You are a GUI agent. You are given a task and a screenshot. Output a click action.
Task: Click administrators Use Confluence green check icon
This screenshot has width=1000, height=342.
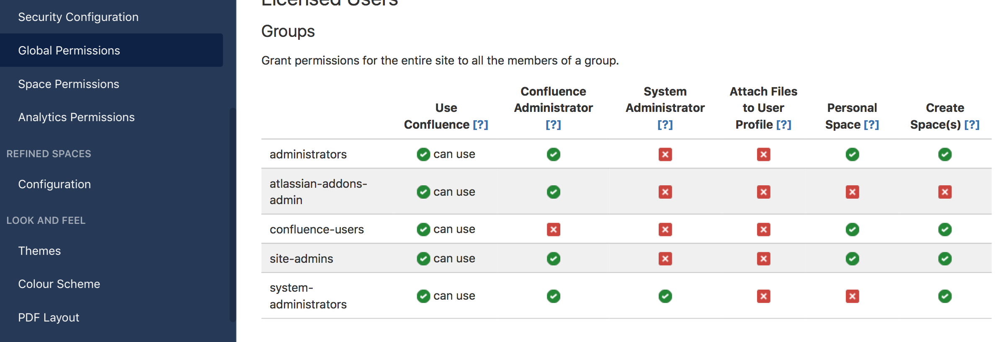pyautogui.click(x=423, y=154)
